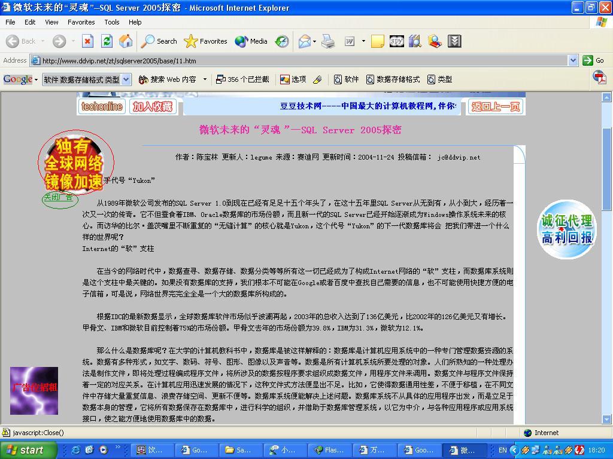Click the 诚征代理 高利回报 round ad
The height and width of the screenshot is (459, 613).
coord(567,229)
